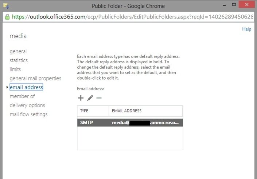This screenshot has width=257, height=179.
Task: Click the URL in the address bar
Action: [x=132, y=17]
